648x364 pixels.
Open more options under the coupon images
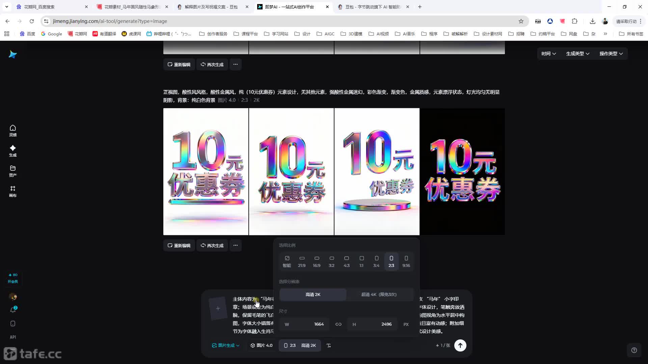236,245
